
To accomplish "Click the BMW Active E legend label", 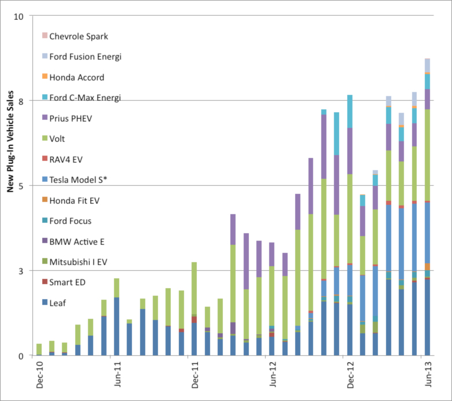I will pyautogui.click(x=78, y=241).
